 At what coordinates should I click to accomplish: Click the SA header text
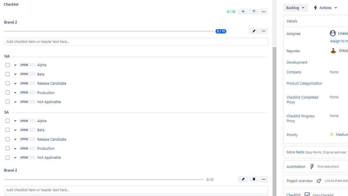[6, 112]
